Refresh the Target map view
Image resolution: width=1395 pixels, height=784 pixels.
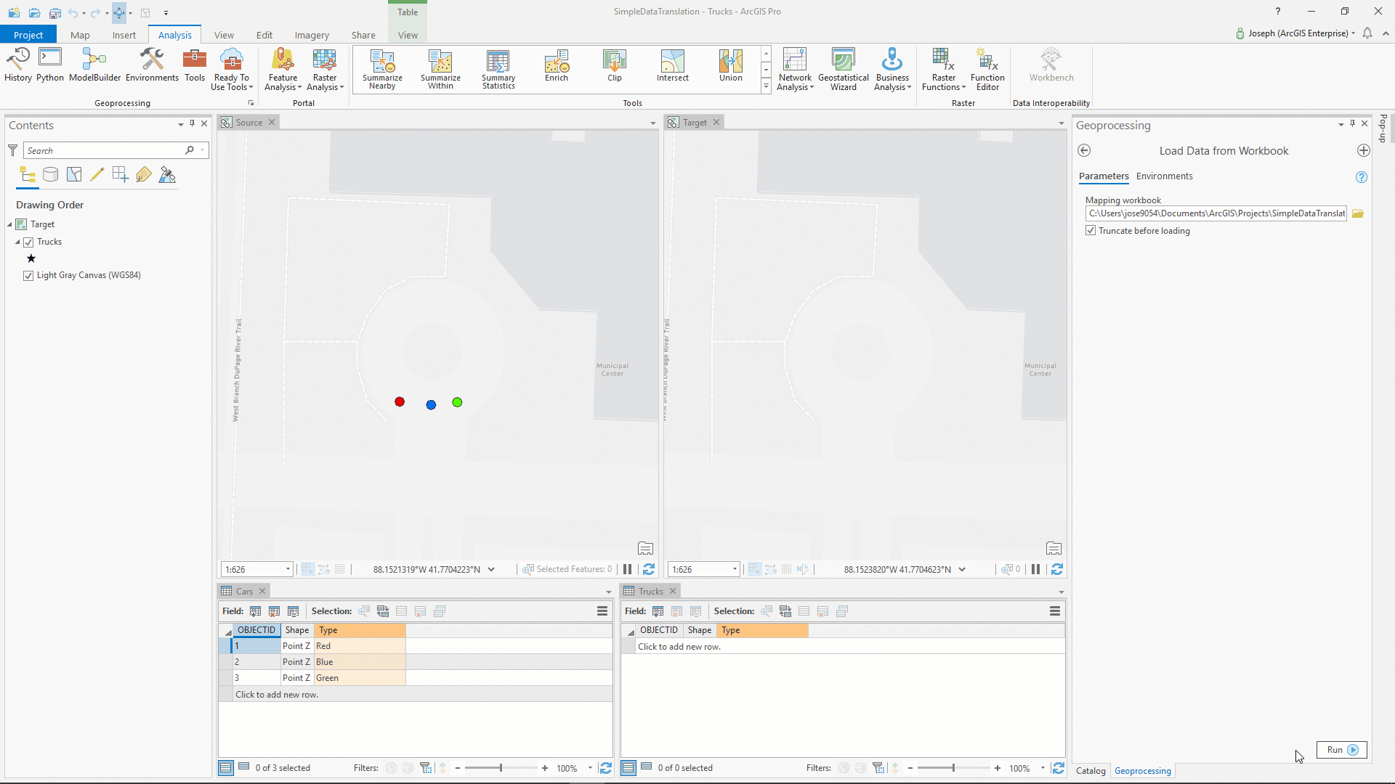pos(1057,569)
